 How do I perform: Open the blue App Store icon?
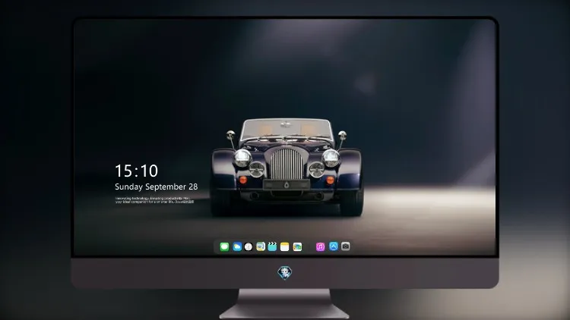pyautogui.click(x=334, y=246)
